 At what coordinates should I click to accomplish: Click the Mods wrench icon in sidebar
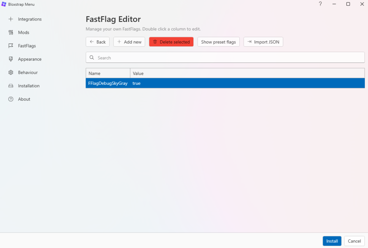coord(11,32)
